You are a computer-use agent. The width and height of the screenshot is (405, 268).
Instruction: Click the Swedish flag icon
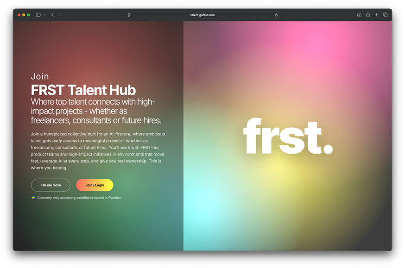coord(33,198)
